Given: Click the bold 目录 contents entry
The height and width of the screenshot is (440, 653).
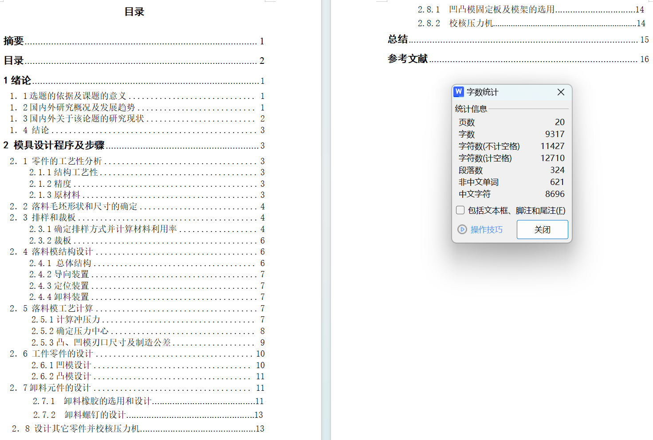Looking at the screenshot, I should coord(134,60).
